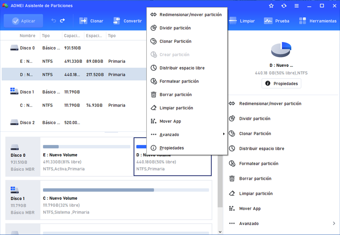The height and width of the screenshot is (235, 340).
Task: Click the Aplicar button
Action: tap(24, 21)
